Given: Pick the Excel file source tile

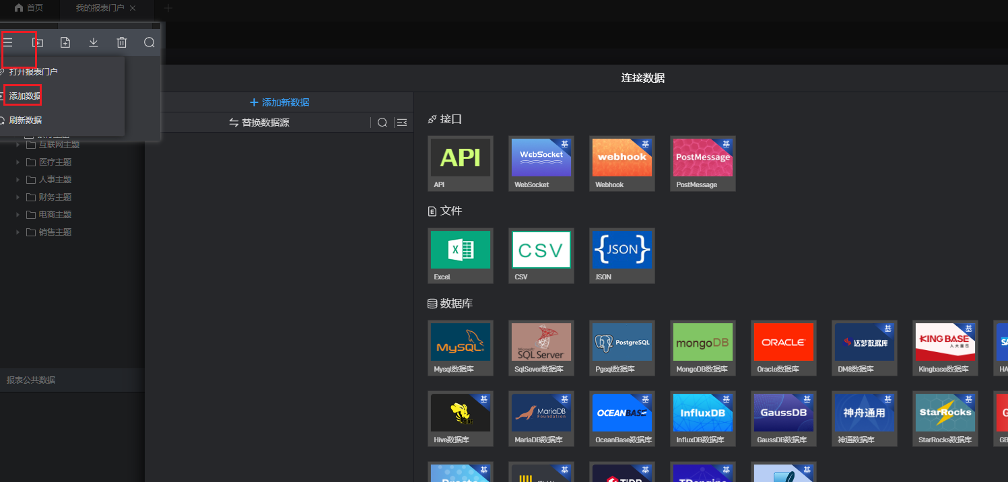Looking at the screenshot, I should coord(461,256).
